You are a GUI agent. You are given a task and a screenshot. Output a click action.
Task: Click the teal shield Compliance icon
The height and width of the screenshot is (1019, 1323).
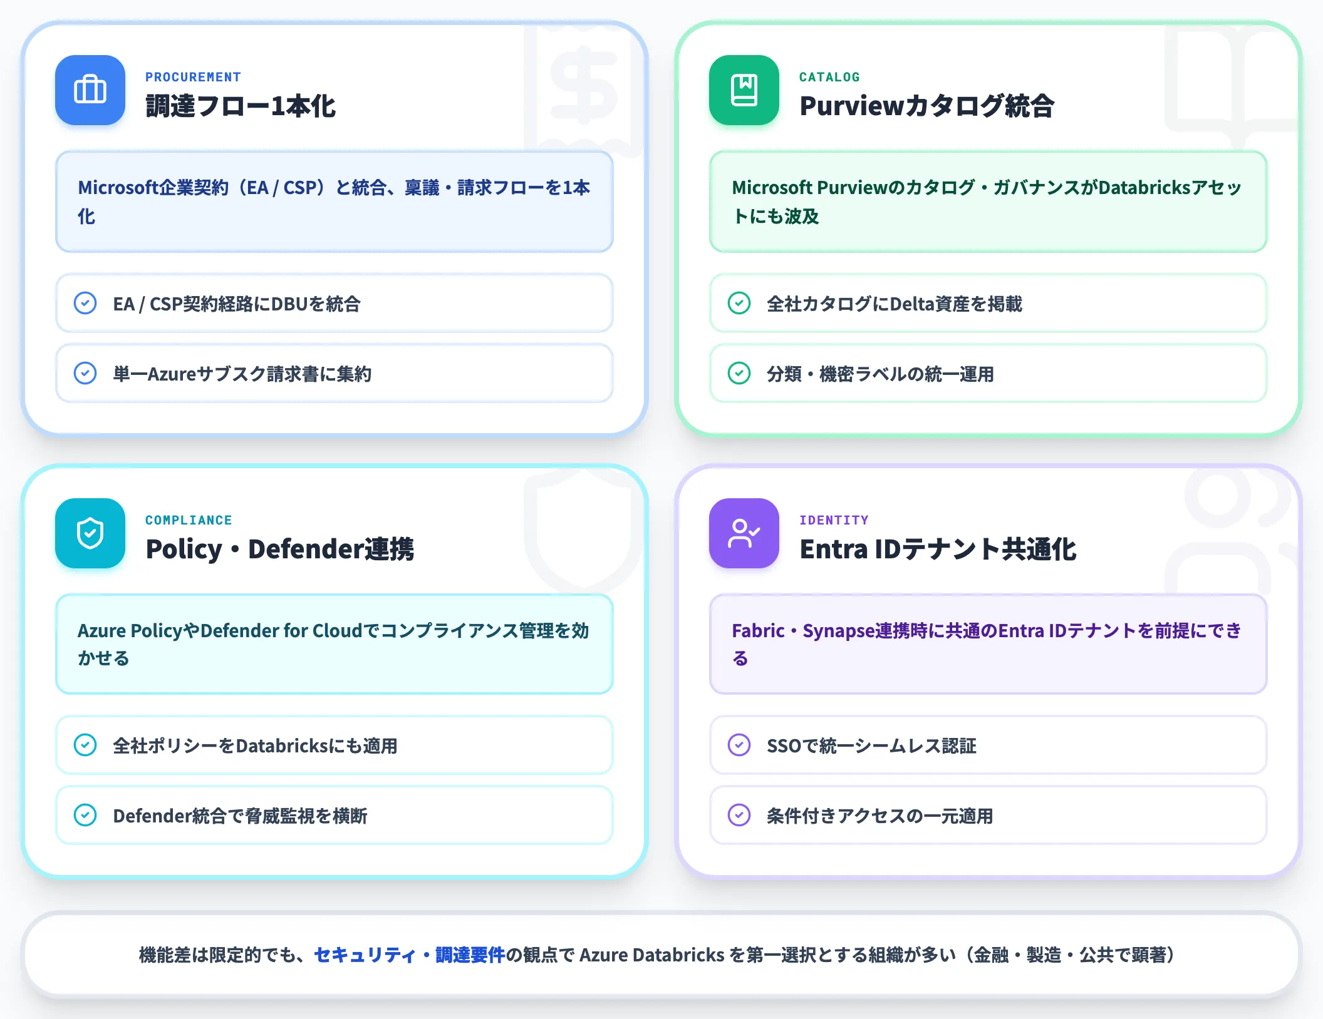[x=90, y=533]
